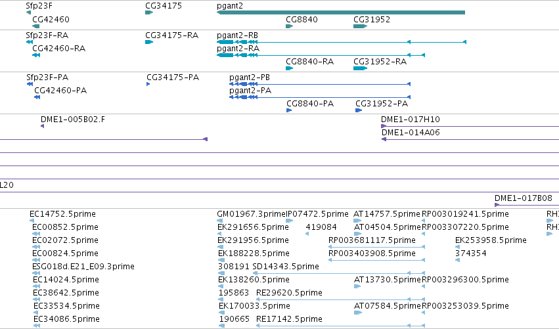559x329 pixels.
Task: Open BAC clone DME1-017H10
Action: (x=470, y=126)
